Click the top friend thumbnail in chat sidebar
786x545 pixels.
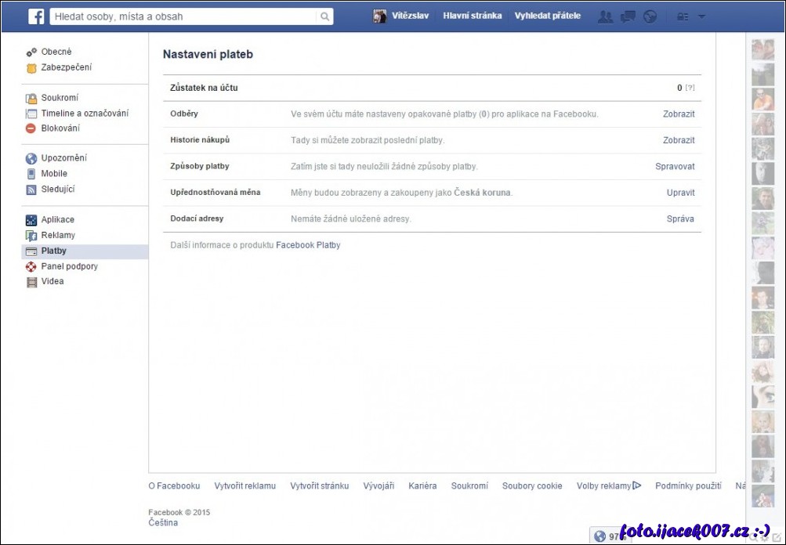tap(762, 50)
